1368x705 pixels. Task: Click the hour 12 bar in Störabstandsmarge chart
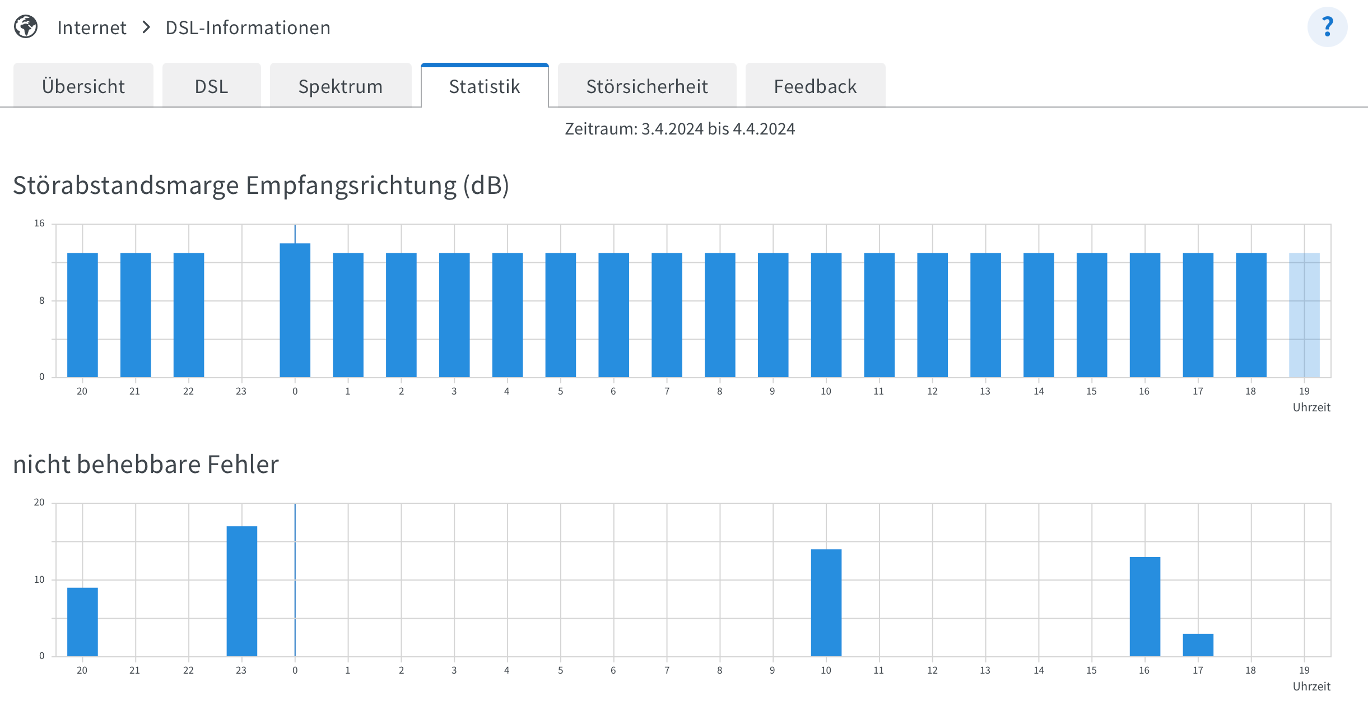[932, 315]
